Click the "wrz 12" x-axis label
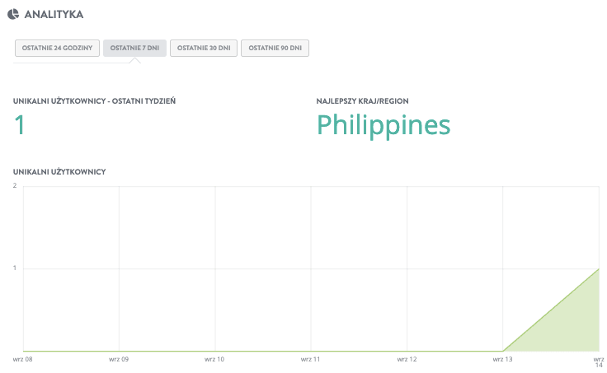The height and width of the screenshot is (373, 607). click(x=406, y=359)
